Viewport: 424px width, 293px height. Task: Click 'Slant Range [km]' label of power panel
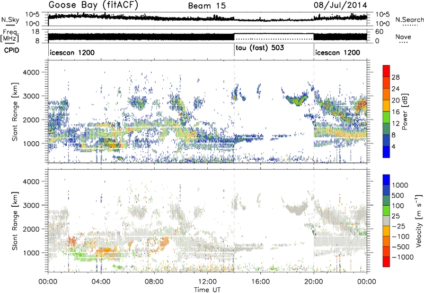[x=15, y=112]
